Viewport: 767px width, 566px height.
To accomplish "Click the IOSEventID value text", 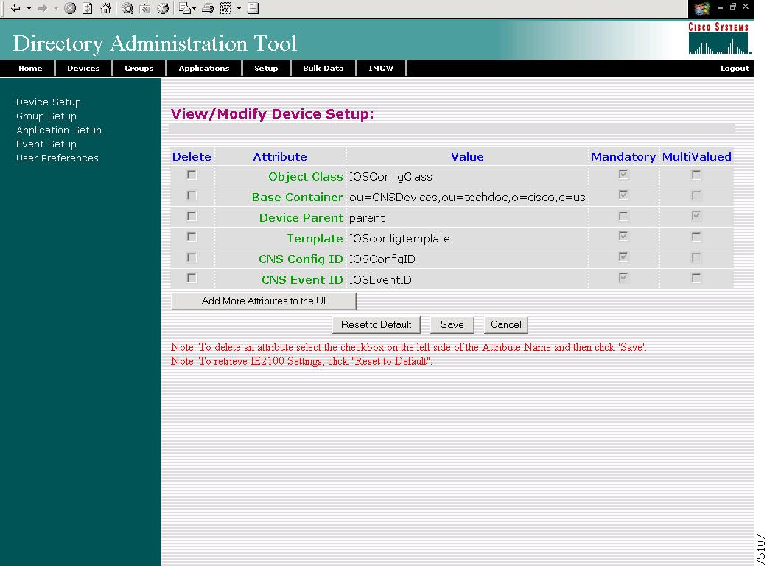I will 380,280.
